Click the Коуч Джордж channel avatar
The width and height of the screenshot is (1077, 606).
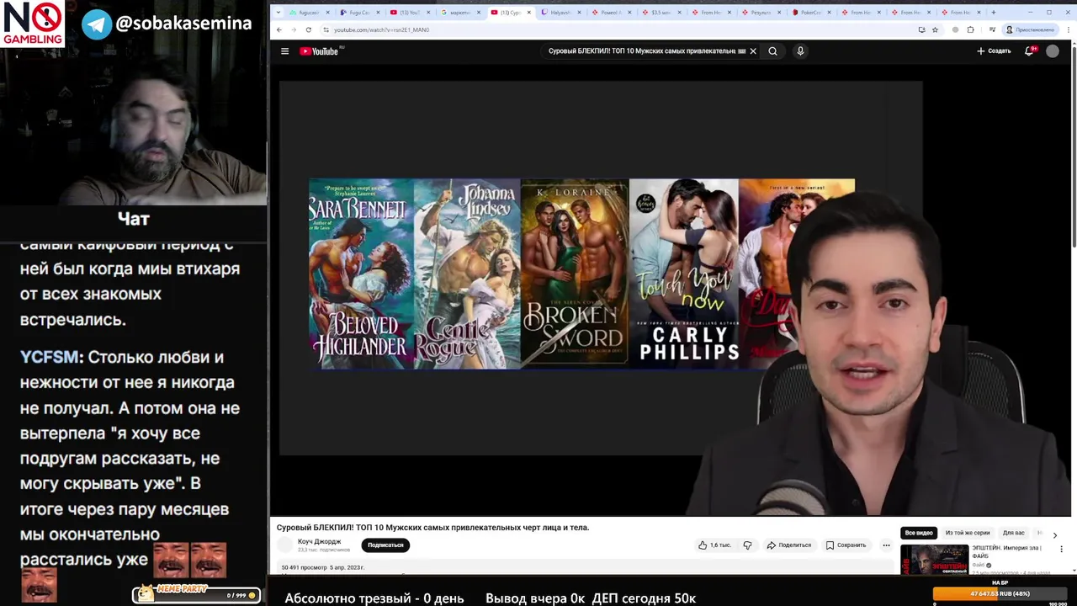coord(285,545)
